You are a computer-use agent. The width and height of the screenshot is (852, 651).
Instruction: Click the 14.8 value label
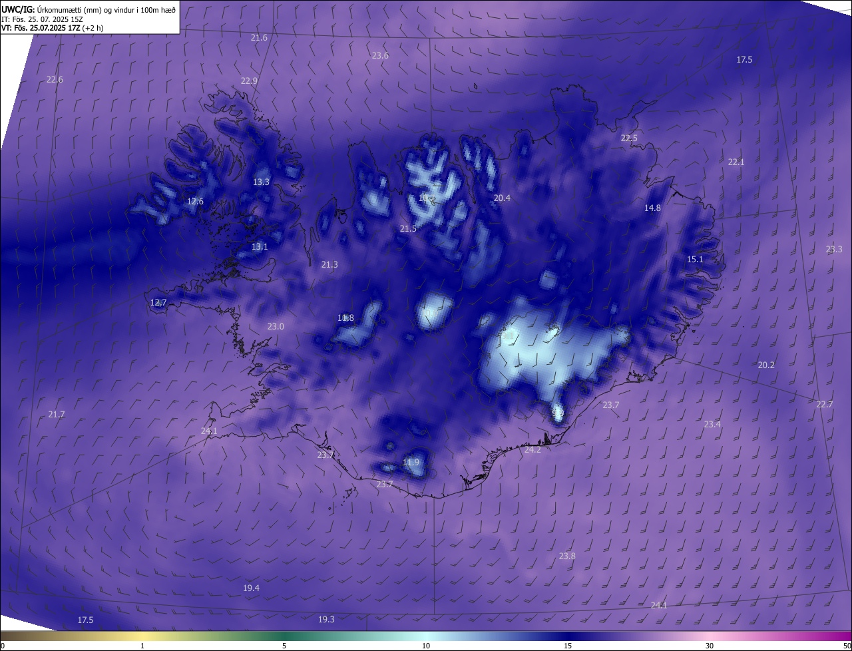pyautogui.click(x=652, y=208)
